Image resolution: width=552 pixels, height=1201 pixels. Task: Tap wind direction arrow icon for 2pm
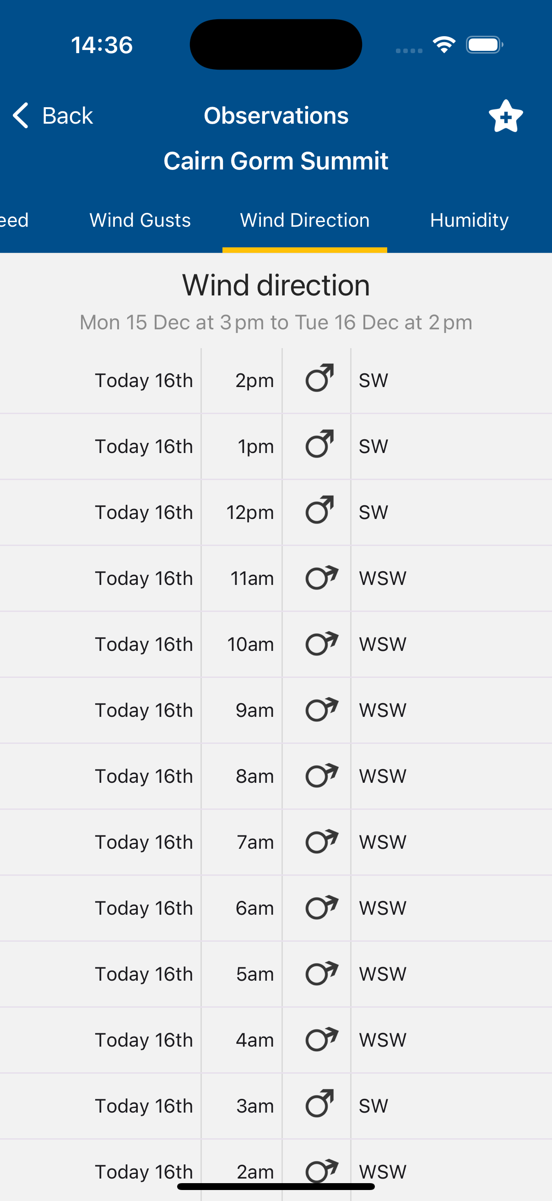(x=319, y=378)
